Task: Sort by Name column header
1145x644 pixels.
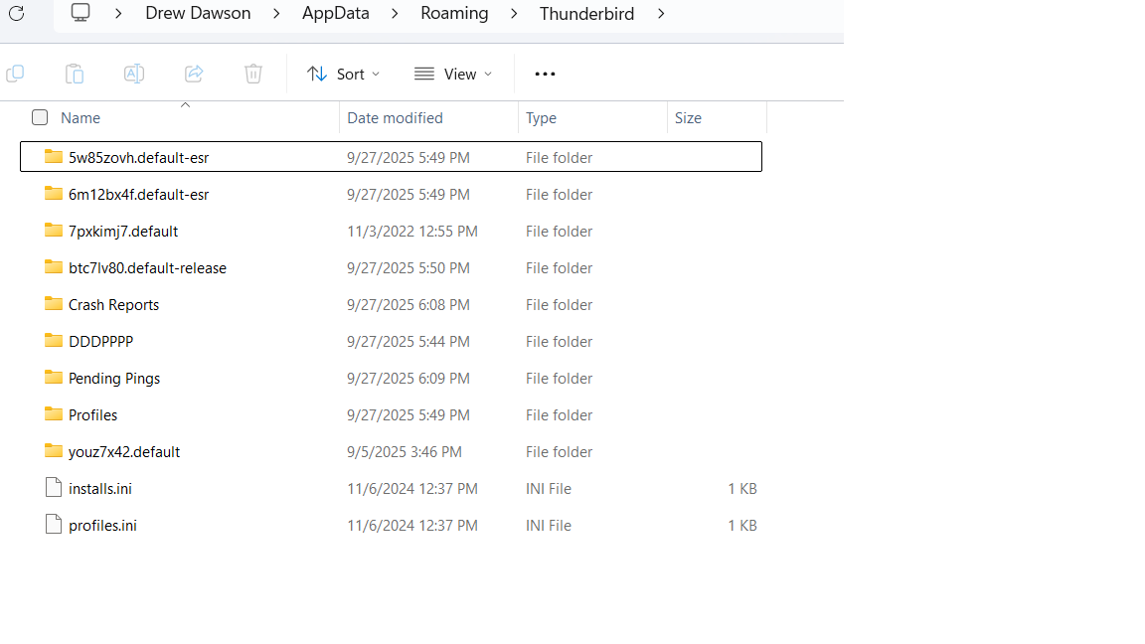Action: (x=81, y=117)
